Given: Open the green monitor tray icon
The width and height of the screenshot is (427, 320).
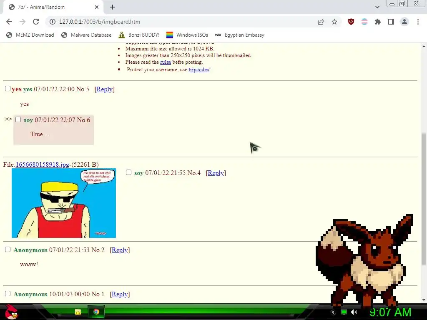Looking at the screenshot, I should tap(344, 312).
